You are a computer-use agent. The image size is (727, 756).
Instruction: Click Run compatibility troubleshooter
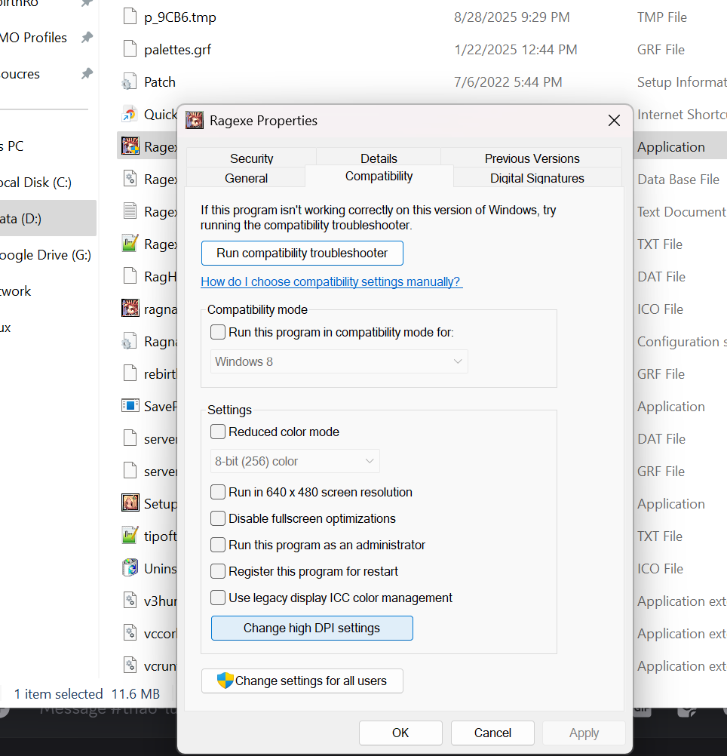point(302,253)
